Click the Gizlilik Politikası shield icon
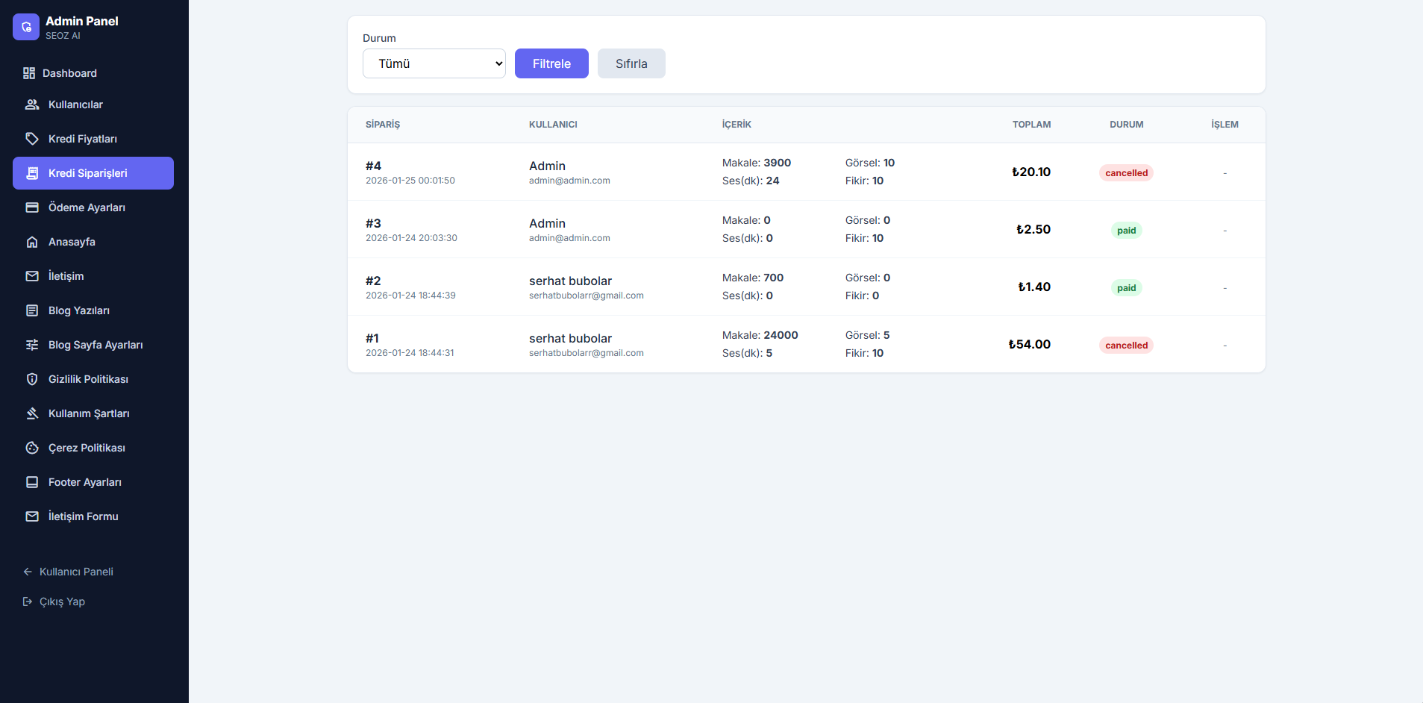The image size is (1423, 703). [x=32, y=379]
